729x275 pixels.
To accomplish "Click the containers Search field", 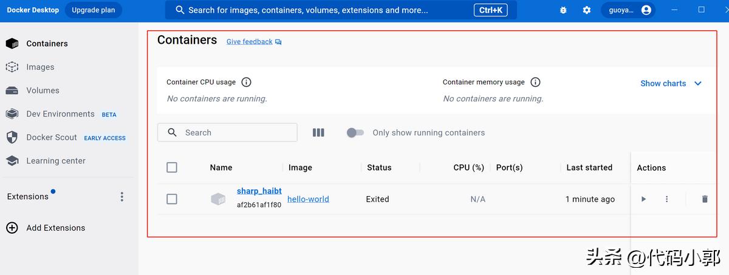I will [227, 132].
